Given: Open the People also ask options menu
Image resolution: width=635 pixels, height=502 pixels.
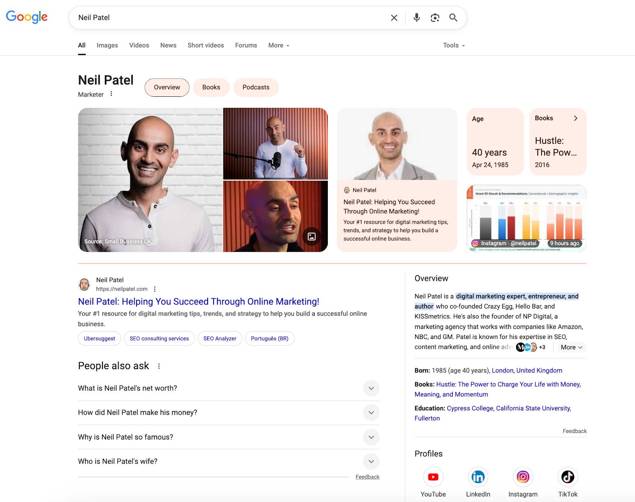Looking at the screenshot, I should pos(159,366).
